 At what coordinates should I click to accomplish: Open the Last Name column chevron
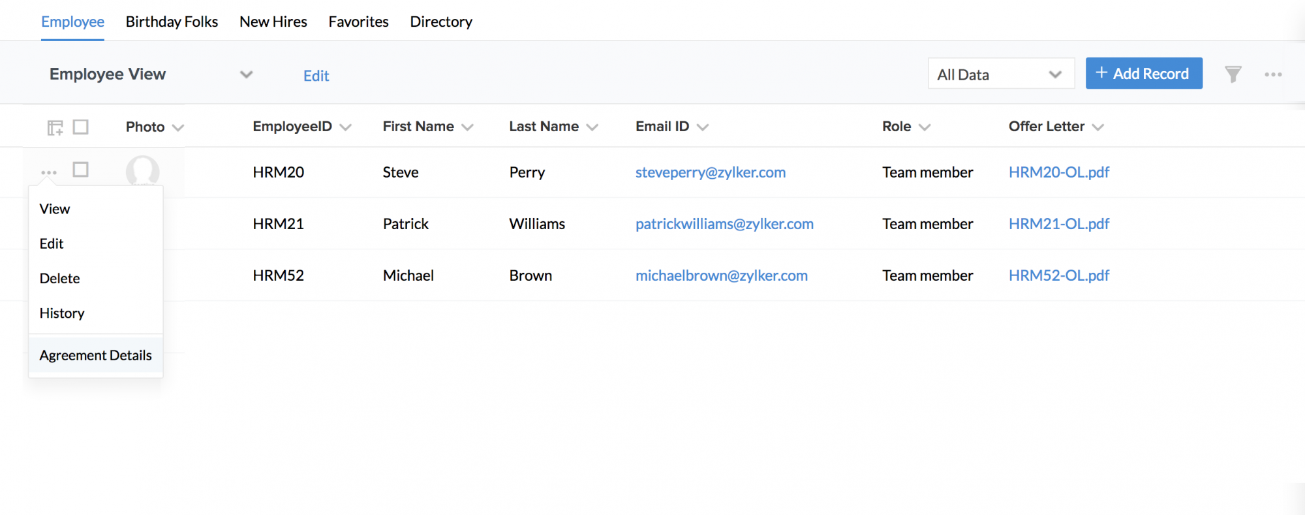(x=592, y=127)
